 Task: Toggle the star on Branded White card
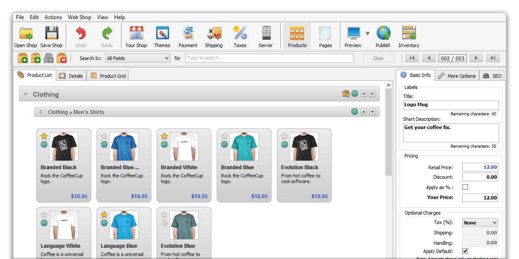pos(164,136)
